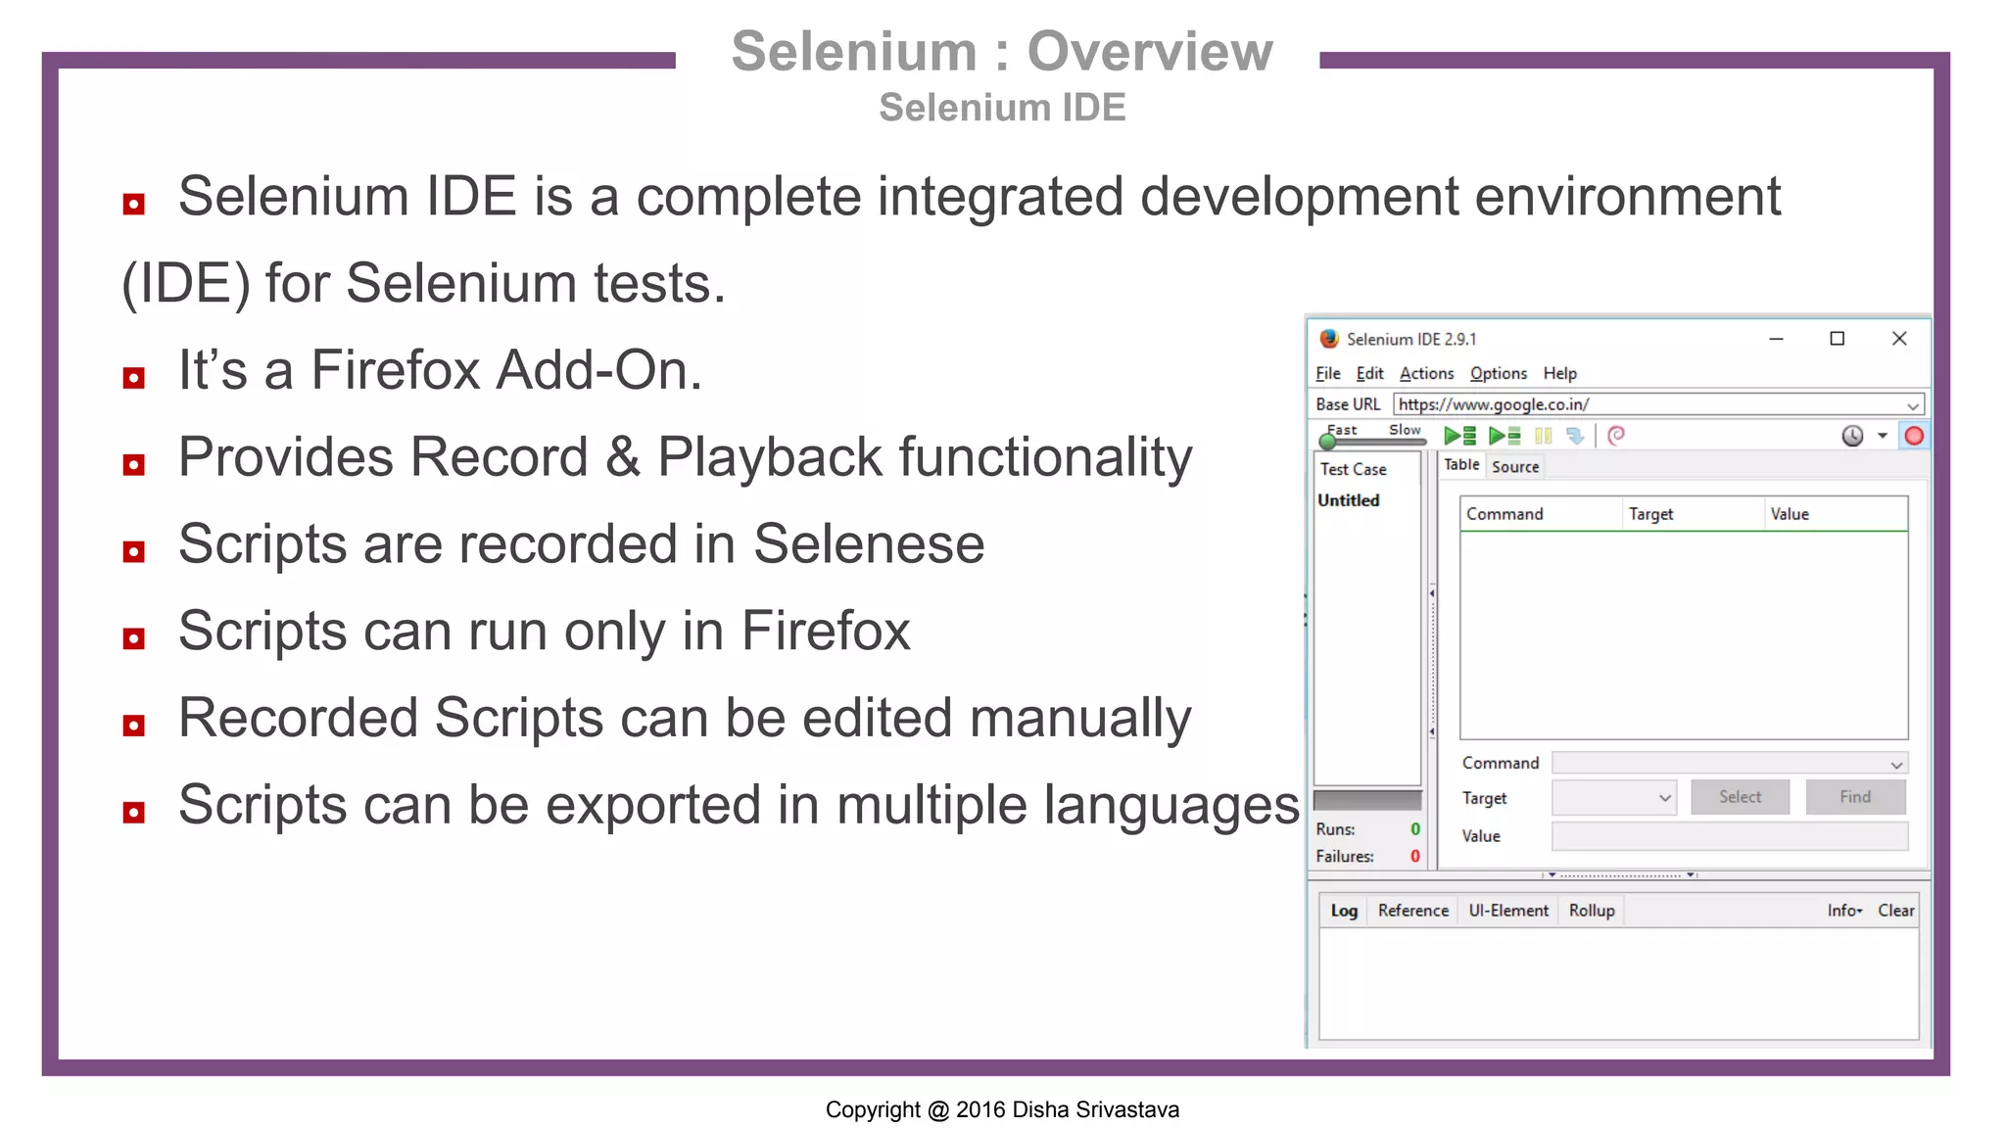Screen dimensions: 2006x1128
Task: Click the Select button
Action: pos(1740,797)
